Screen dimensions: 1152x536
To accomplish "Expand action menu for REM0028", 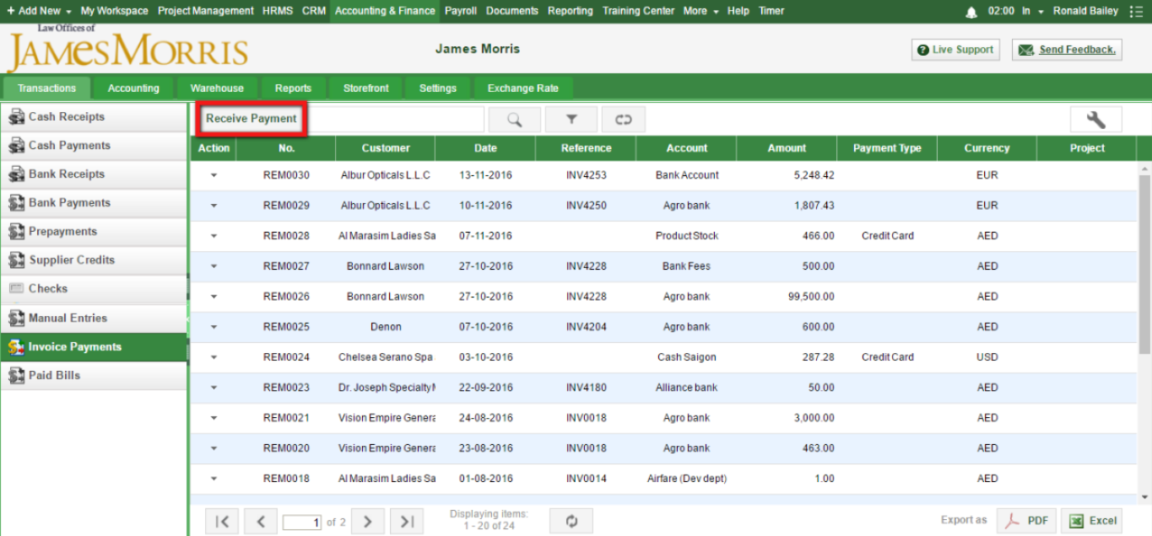I will click(214, 236).
